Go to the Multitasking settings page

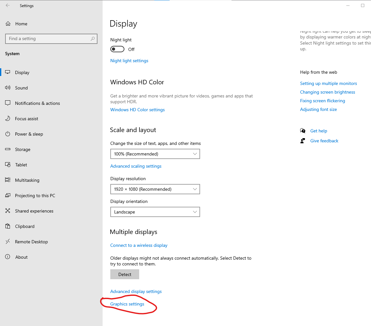(x=27, y=180)
